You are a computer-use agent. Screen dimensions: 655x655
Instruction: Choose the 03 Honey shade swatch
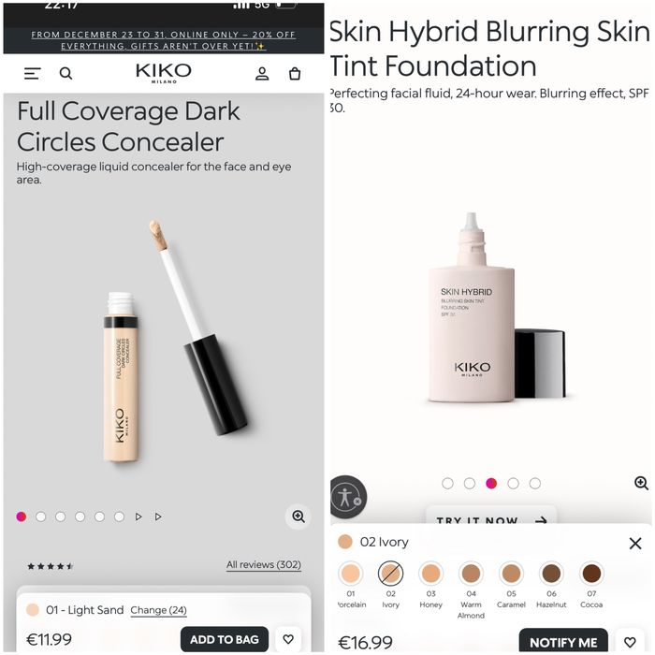coord(430,573)
